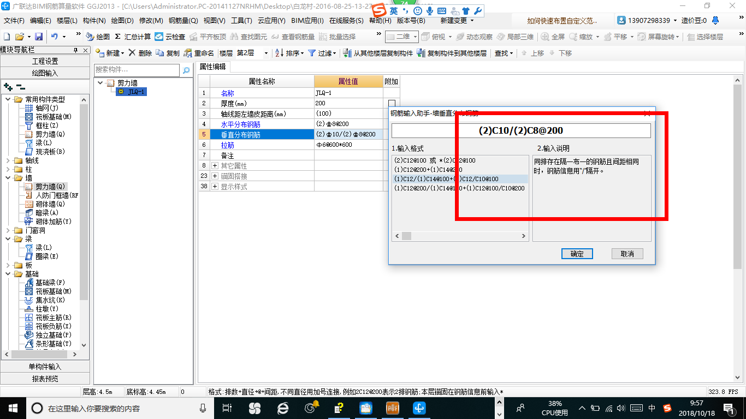Select 圈梁(E) under 梁
Image resolution: width=746 pixels, height=419 pixels.
[x=42, y=256]
